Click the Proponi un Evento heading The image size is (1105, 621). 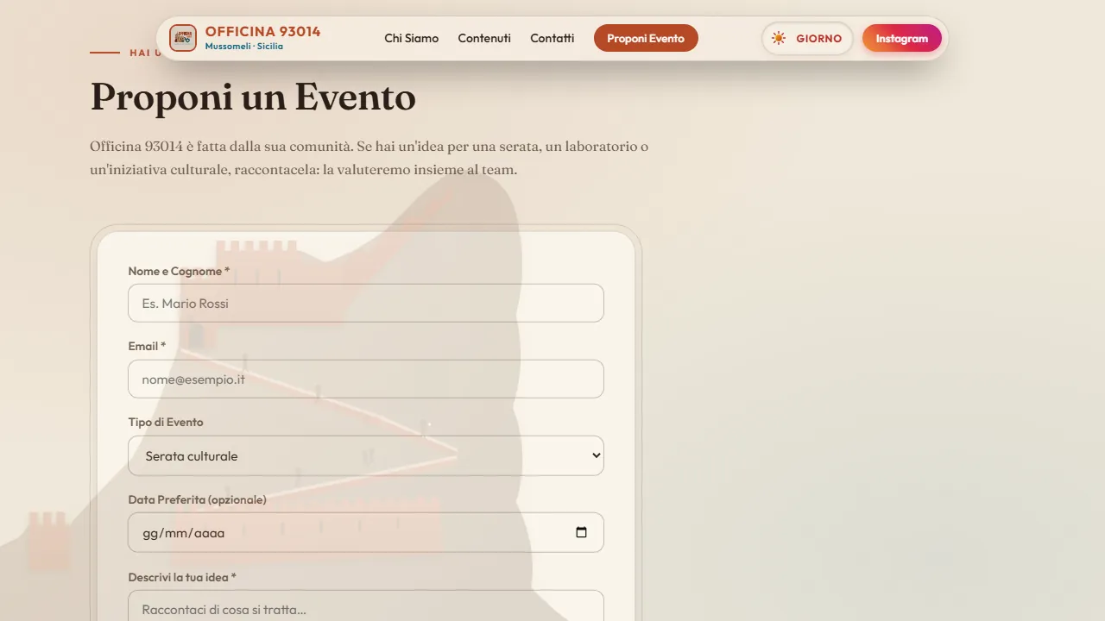(x=253, y=97)
